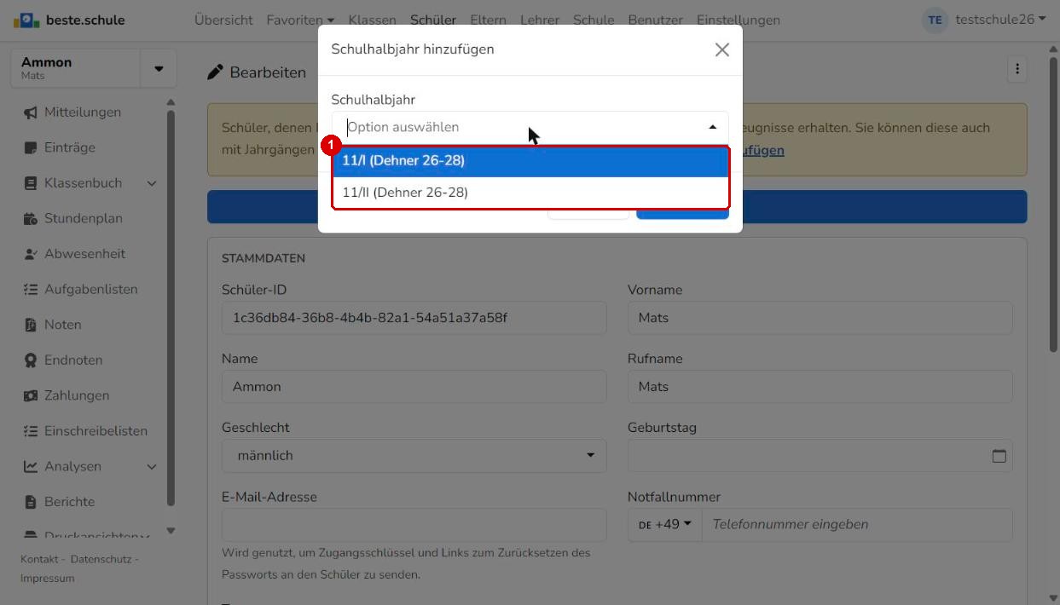
Task: Select option 11/I (Dehner 26-28)
Action: 530,161
